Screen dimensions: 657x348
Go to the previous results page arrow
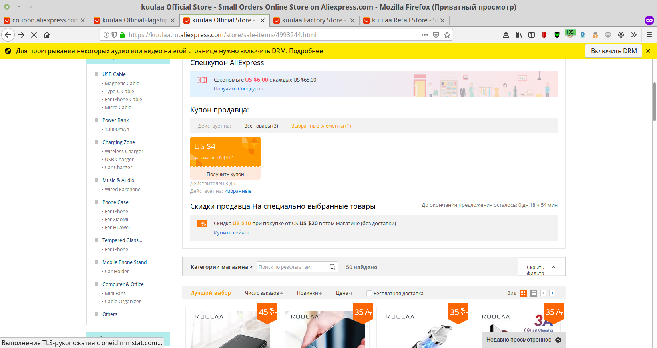543,293
